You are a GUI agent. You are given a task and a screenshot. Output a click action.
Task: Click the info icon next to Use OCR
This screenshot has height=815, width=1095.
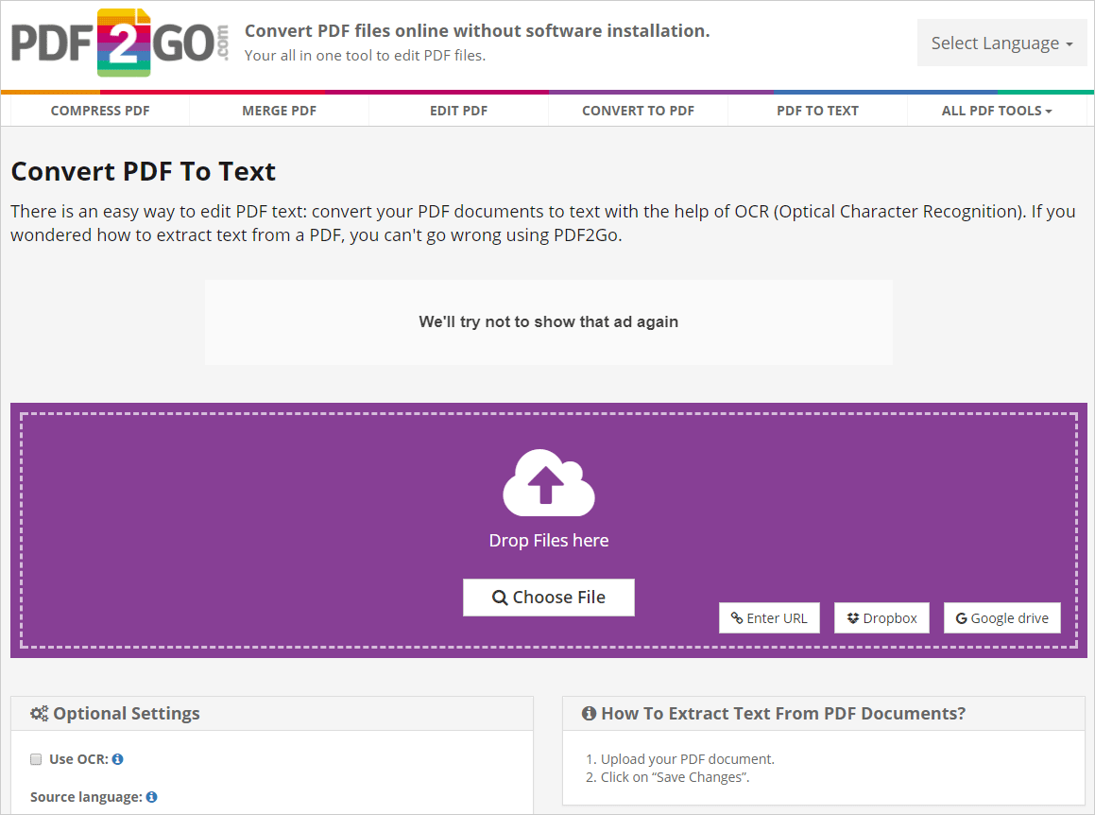pyautogui.click(x=118, y=759)
